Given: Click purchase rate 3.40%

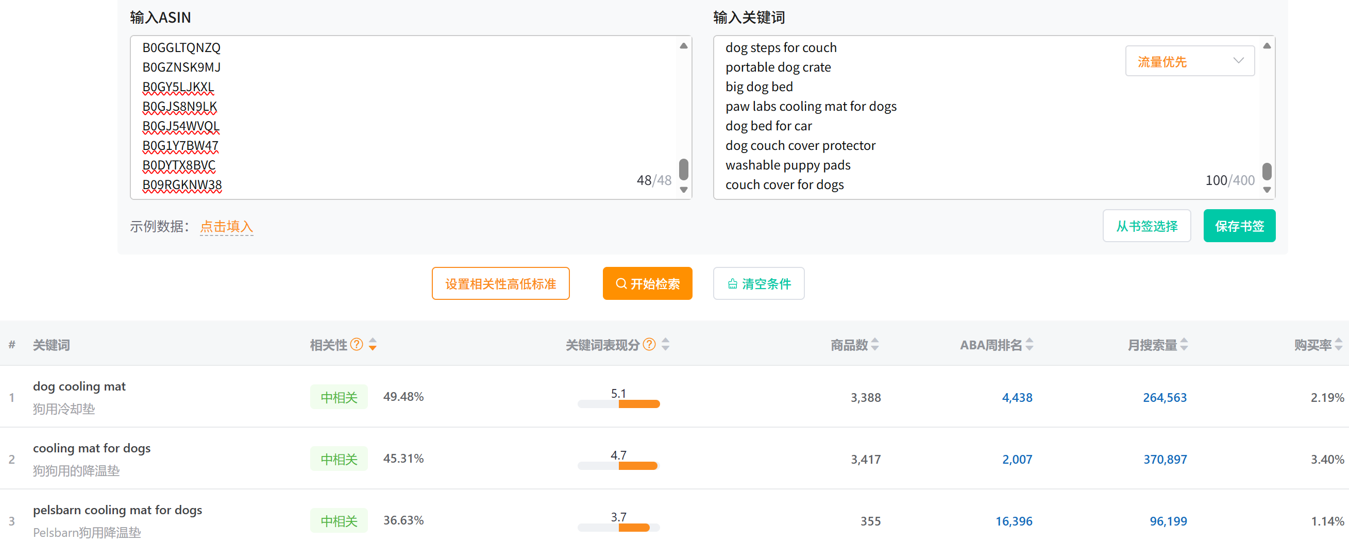Looking at the screenshot, I should tap(1327, 459).
